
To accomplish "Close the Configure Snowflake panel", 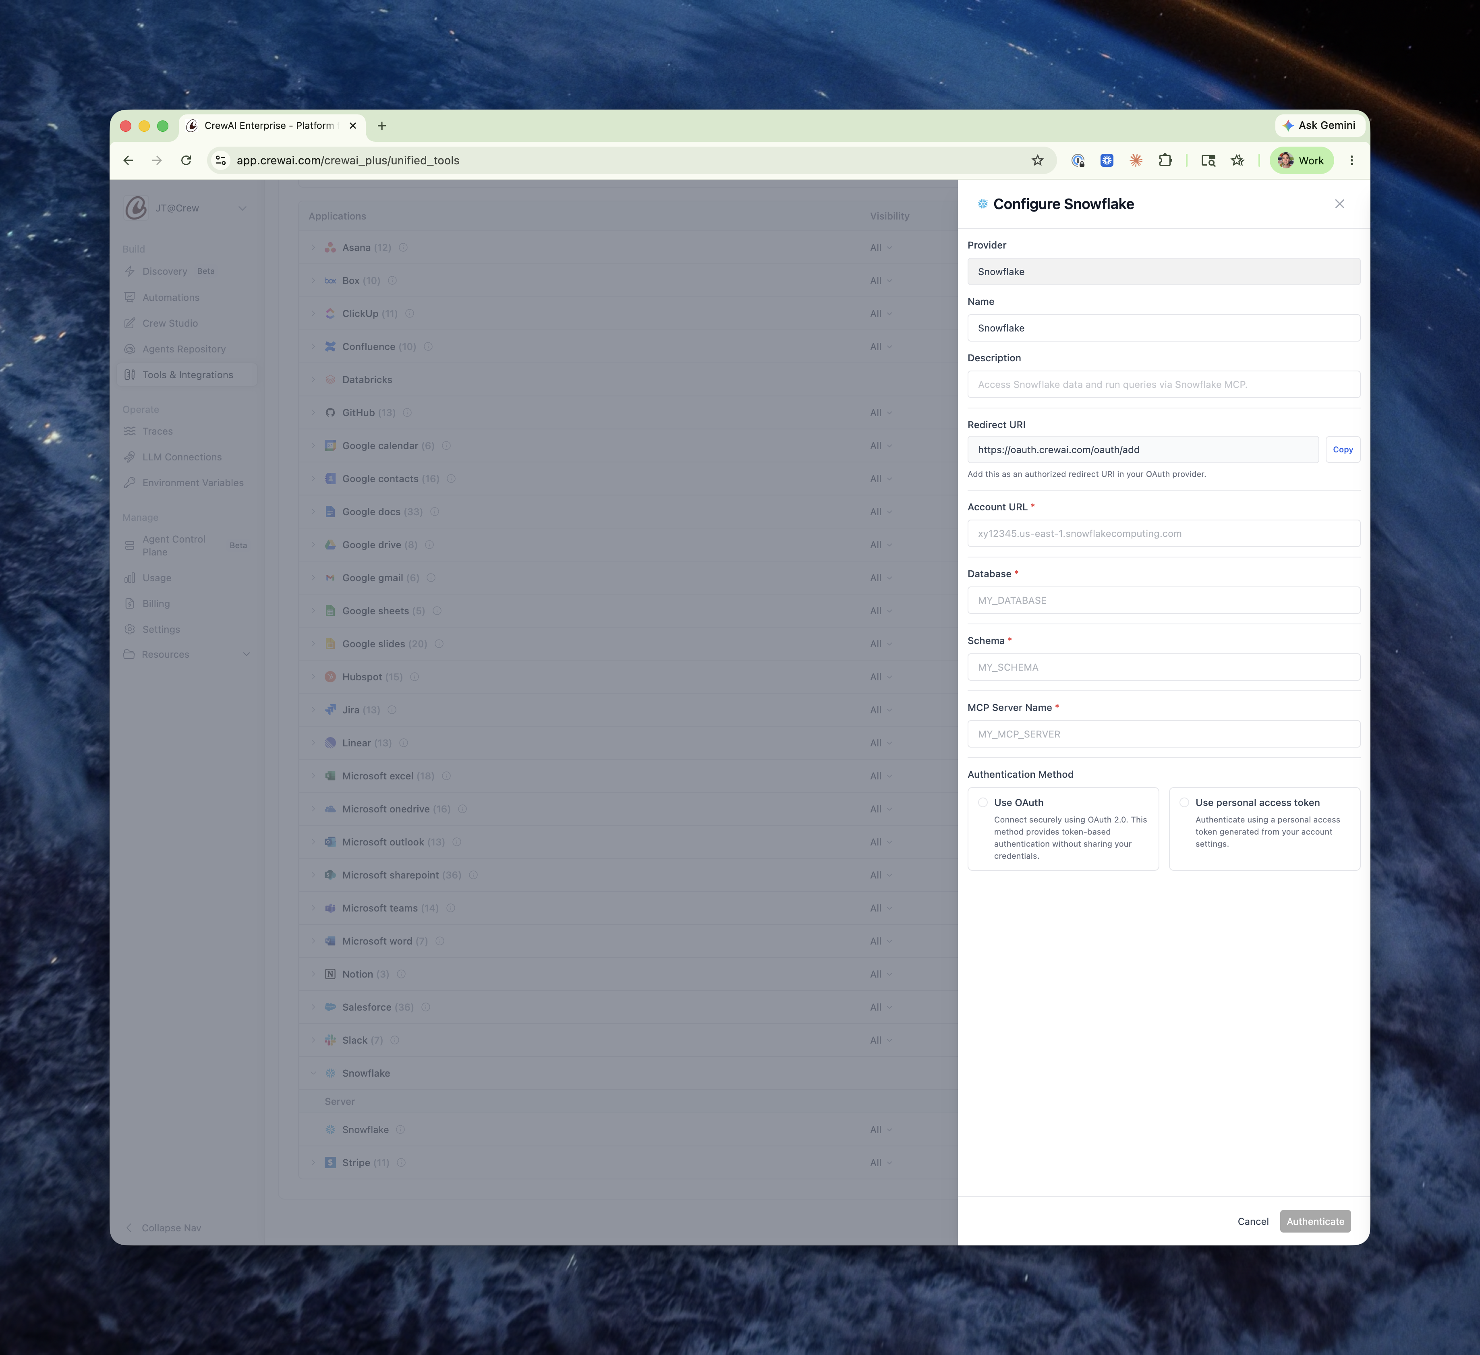I will 1340,204.
